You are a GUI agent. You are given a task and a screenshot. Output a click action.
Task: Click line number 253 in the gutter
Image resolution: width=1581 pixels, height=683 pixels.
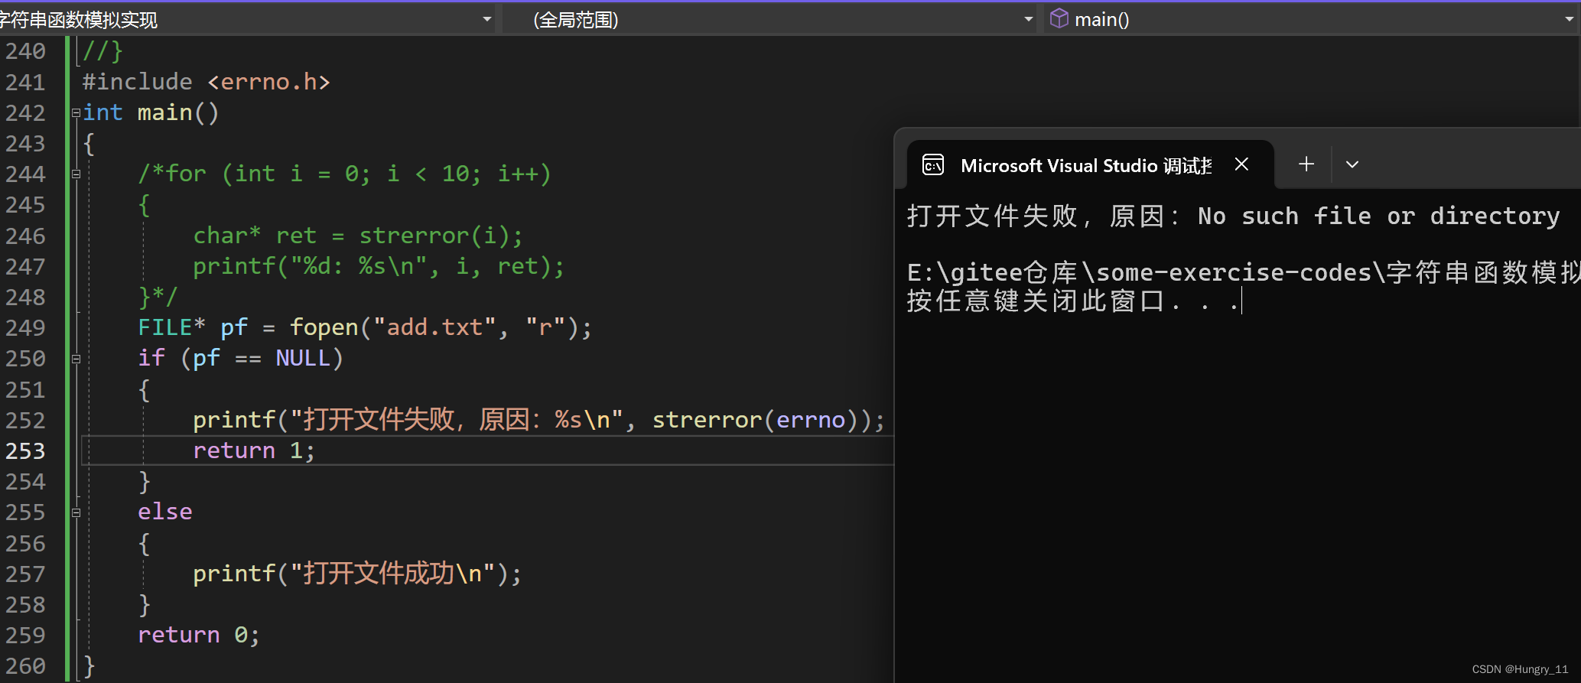(26, 451)
